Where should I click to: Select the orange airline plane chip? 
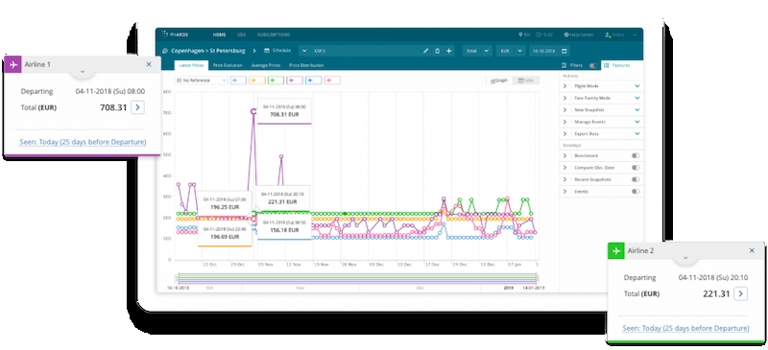point(256,81)
